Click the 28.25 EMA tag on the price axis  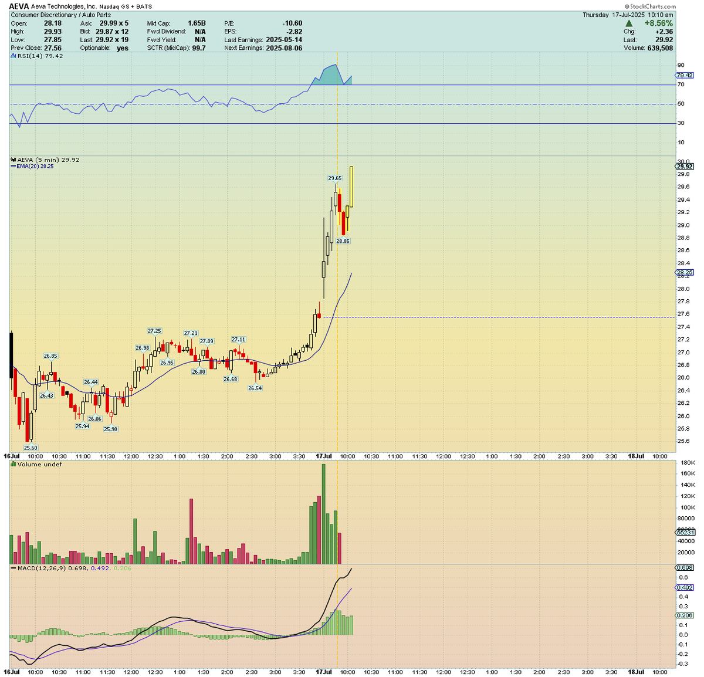click(x=685, y=273)
